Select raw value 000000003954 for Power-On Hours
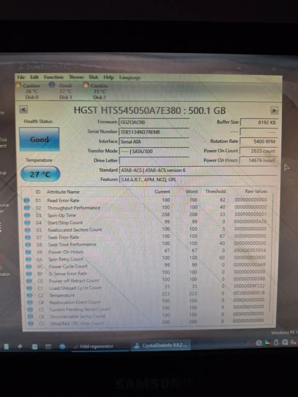Viewport: 298px width, 397px height. (250, 250)
